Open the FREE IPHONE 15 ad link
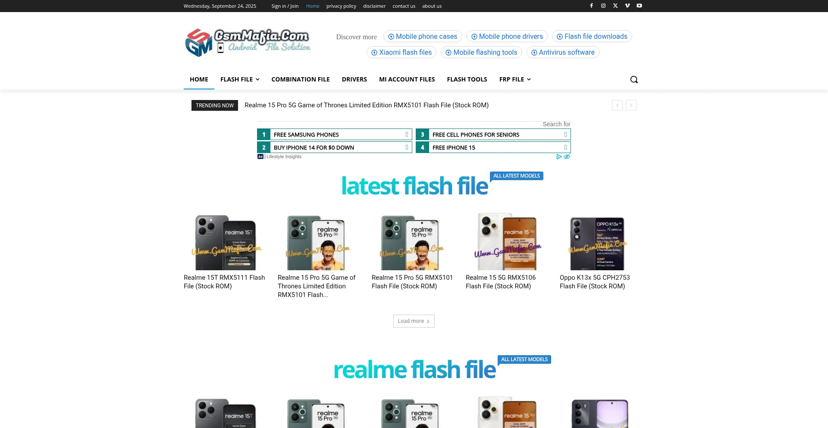 [493, 147]
